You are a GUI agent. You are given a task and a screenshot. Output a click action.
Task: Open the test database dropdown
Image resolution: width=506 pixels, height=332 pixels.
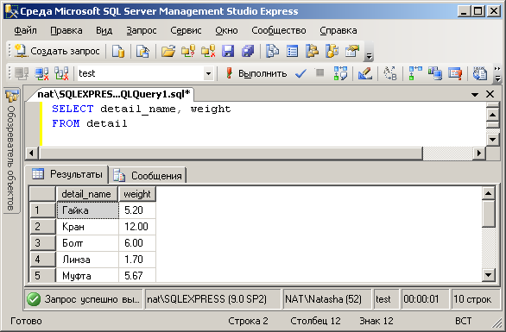click(208, 74)
